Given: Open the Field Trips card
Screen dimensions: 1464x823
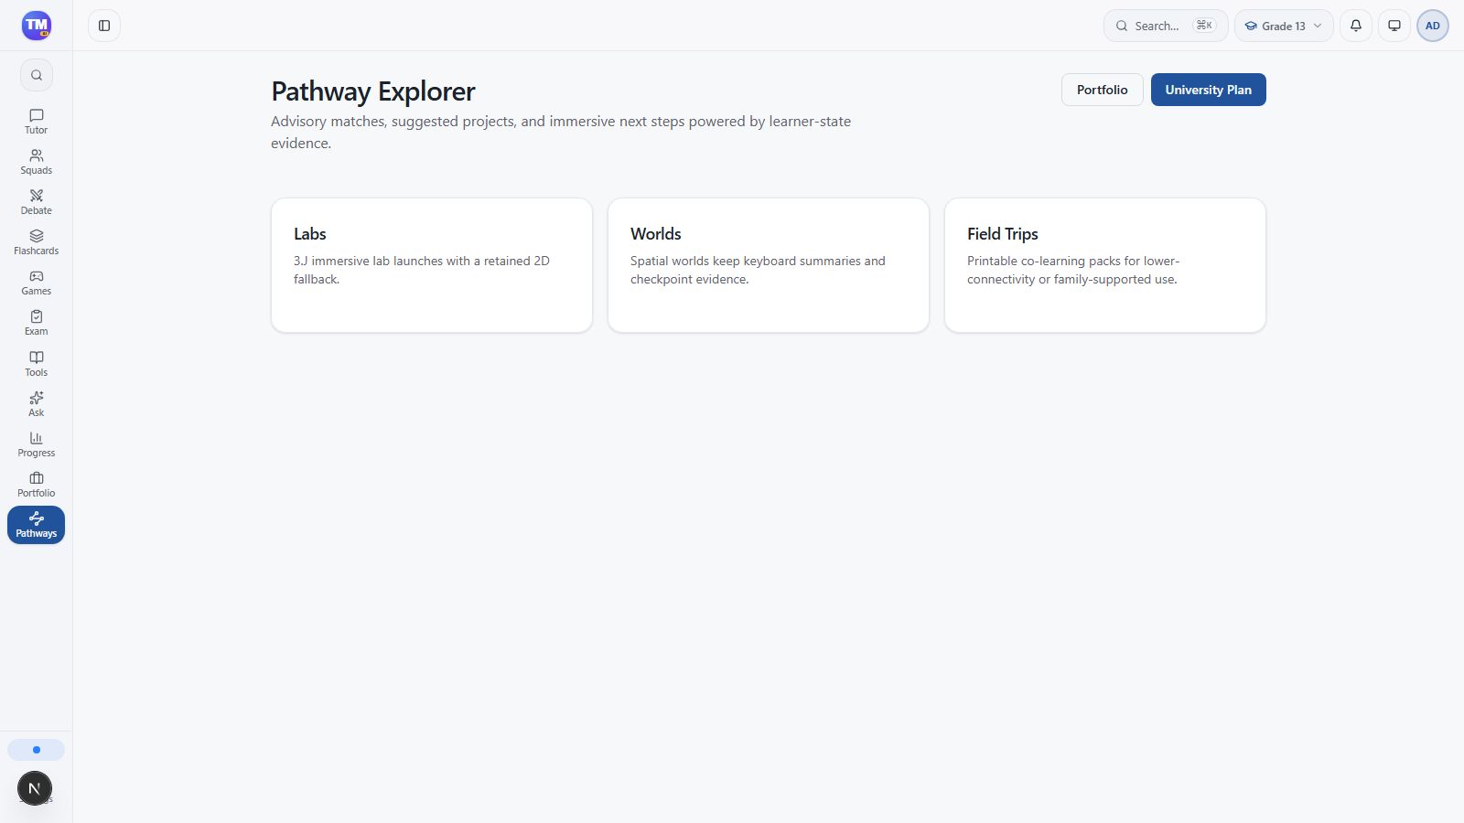Looking at the screenshot, I should pyautogui.click(x=1105, y=265).
